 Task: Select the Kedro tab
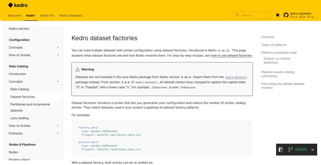31,16
